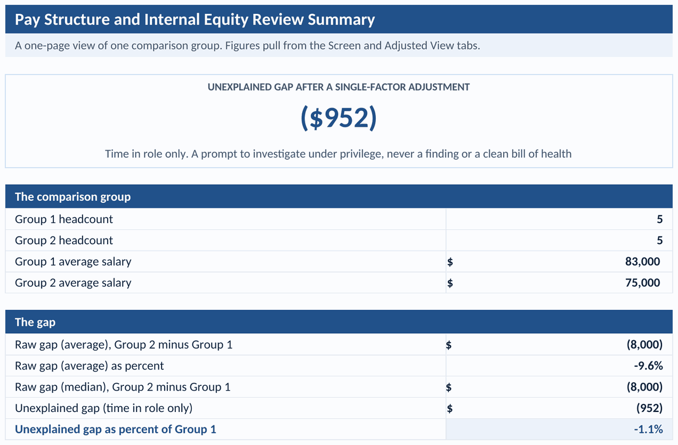Select the Unexplained Gap After Single-Factor Adjustment heading

coord(338,87)
